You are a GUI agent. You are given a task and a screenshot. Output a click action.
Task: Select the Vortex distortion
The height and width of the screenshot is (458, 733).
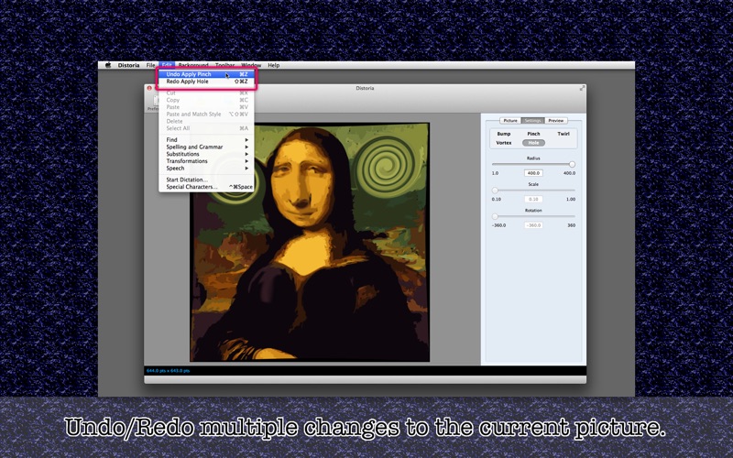click(x=503, y=143)
